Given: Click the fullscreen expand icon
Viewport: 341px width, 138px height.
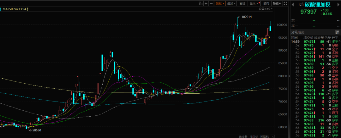Looking at the screenshot, I should pos(285,3).
